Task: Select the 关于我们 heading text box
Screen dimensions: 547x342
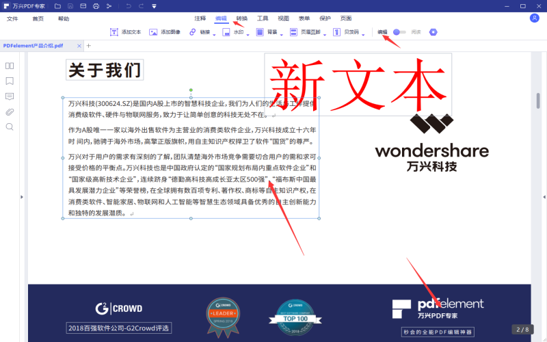Action: click(105, 70)
